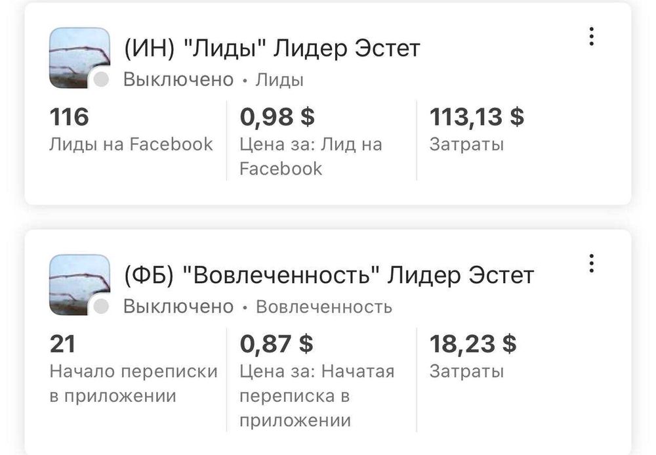Select the 21 started conversations value
The image size is (656, 455).
pos(62,343)
